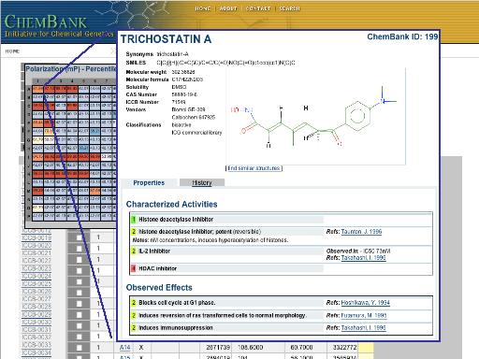Open Hoshikawa Y. 1994 reference link
Viewport: 479px width, 359px height.
[365, 303]
